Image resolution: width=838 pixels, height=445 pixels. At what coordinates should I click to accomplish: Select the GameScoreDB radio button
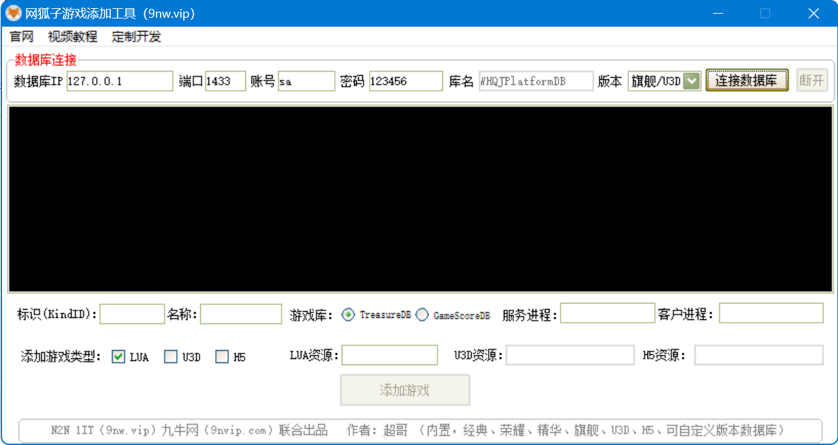click(422, 314)
